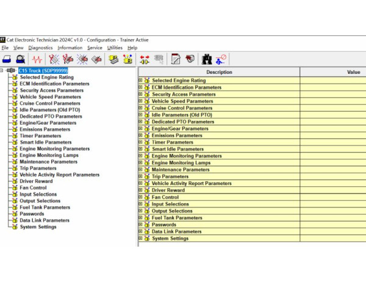
Task: Expand the Passwords row in the table
Action: pos(140,225)
